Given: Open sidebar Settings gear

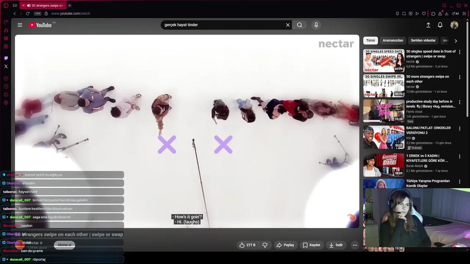Looking at the screenshot, I should point(6,103).
